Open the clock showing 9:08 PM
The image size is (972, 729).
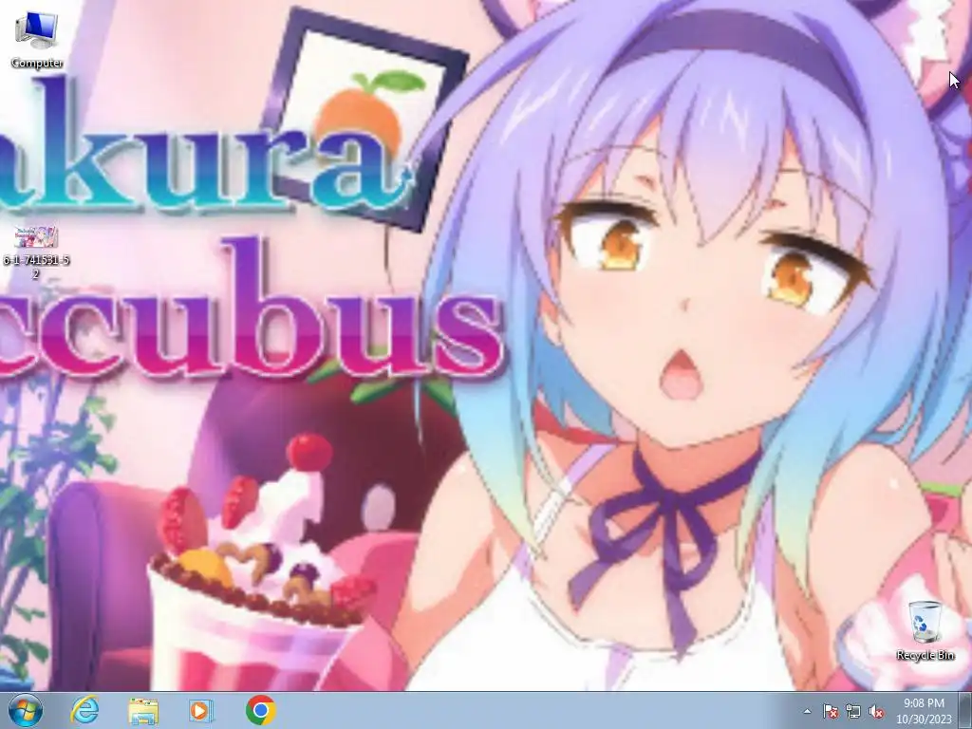point(924,711)
